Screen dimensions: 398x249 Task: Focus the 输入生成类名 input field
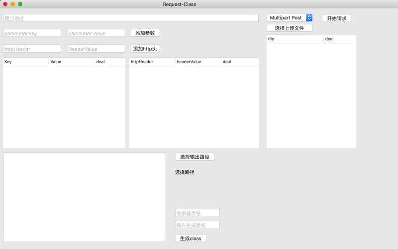point(197,225)
